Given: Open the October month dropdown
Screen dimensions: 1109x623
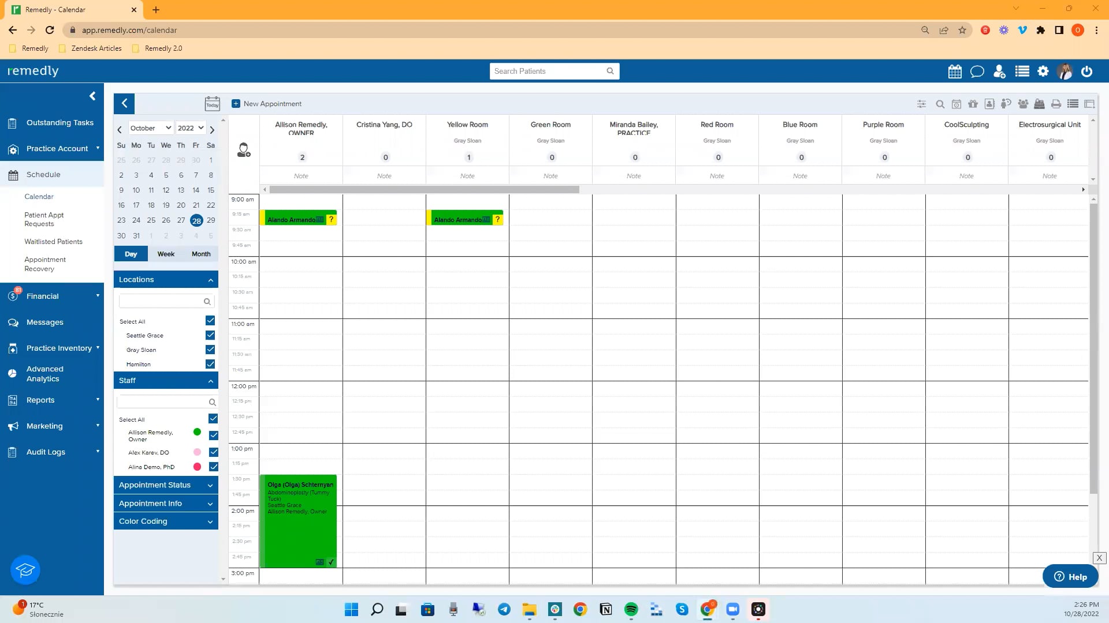Looking at the screenshot, I should pyautogui.click(x=151, y=128).
